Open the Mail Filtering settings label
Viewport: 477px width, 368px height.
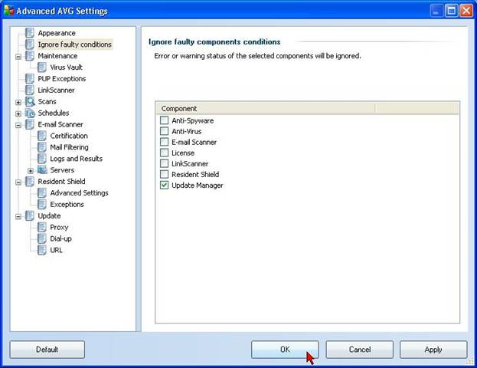tap(70, 147)
